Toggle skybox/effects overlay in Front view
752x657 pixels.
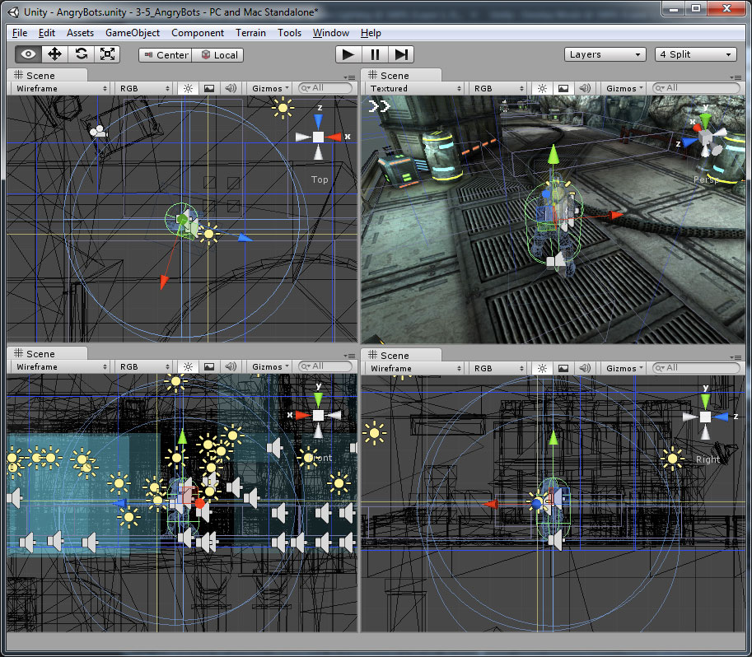tap(209, 366)
